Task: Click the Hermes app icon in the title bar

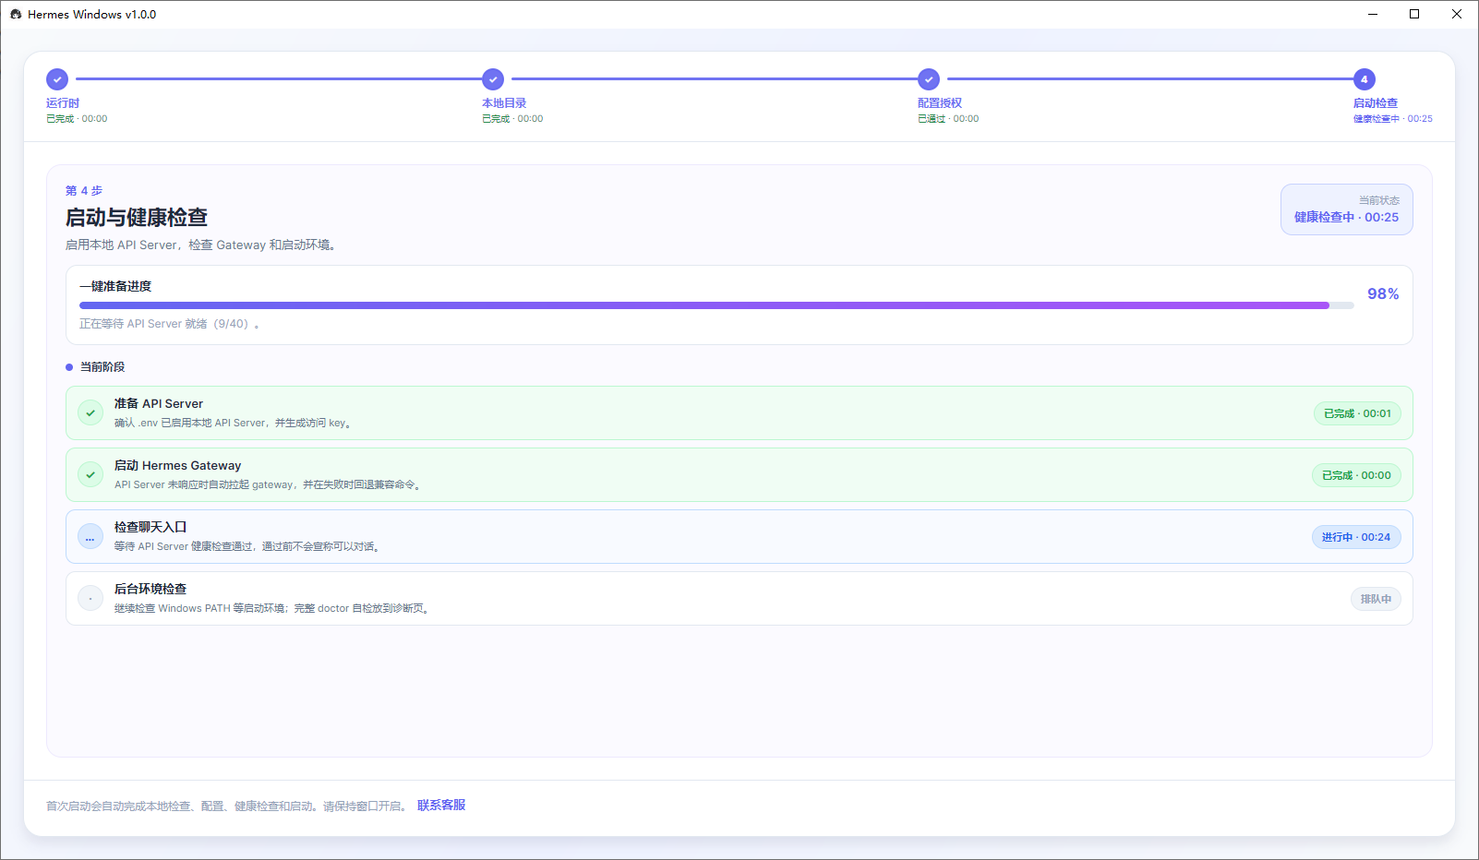Action: [x=16, y=14]
